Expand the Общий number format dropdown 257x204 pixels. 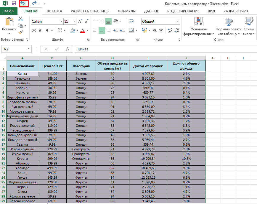(178, 22)
